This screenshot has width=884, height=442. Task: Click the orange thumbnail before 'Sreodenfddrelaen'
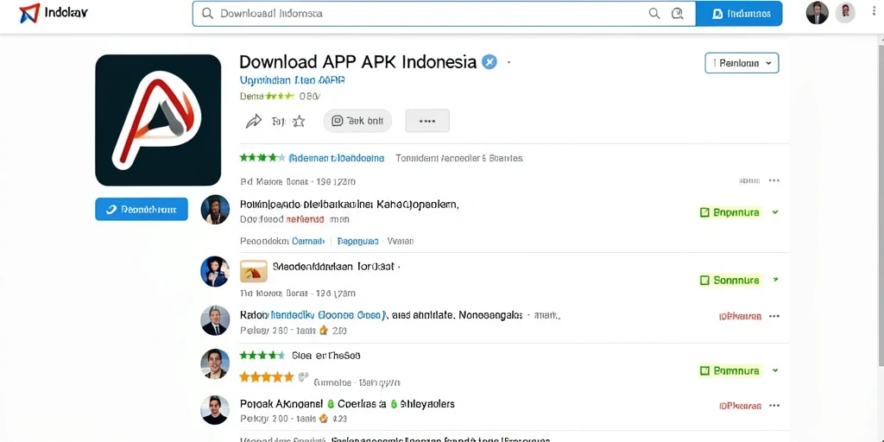254,271
